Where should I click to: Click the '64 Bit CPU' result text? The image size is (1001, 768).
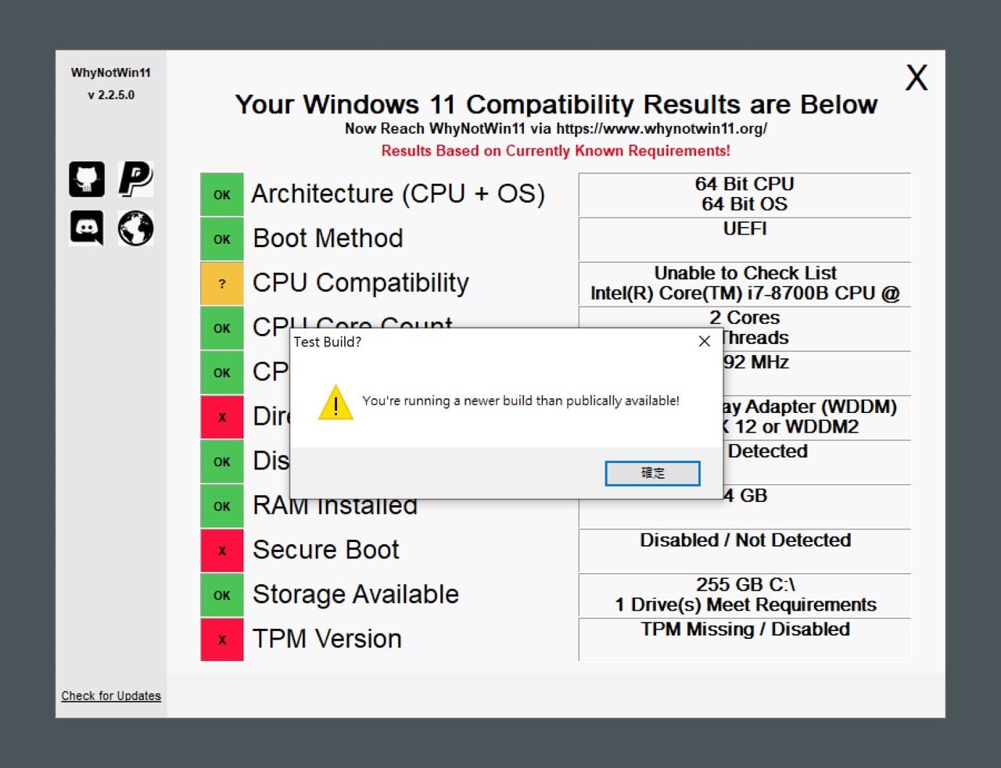click(744, 184)
